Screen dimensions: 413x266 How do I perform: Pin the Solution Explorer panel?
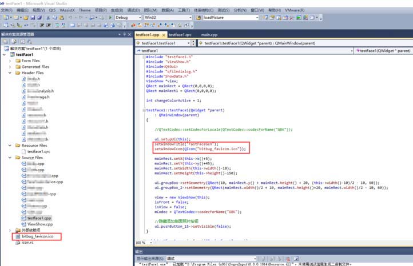124,34
